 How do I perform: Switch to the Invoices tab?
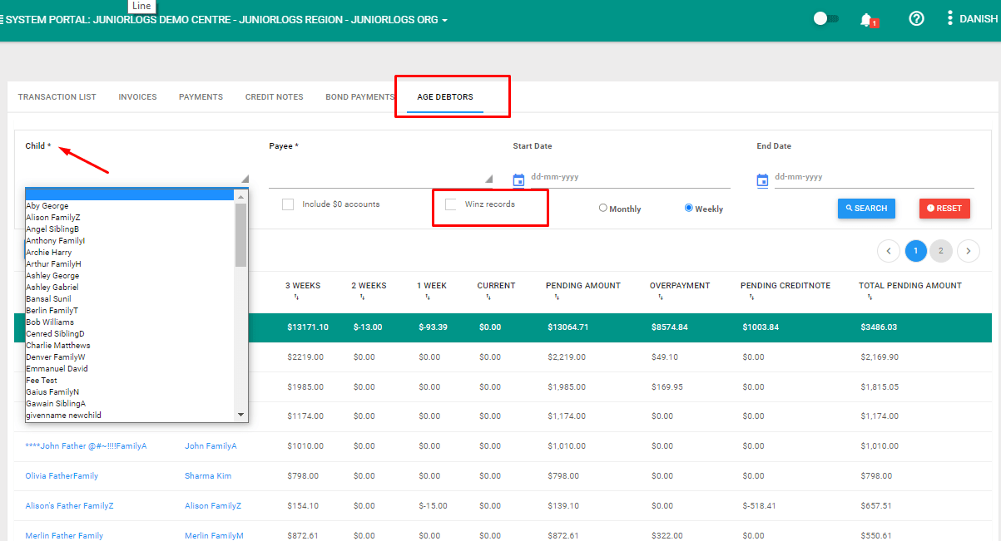coord(137,97)
